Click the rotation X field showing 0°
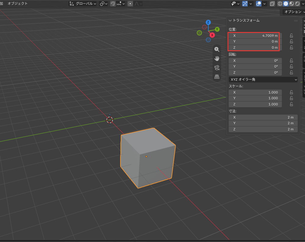The width and height of the screenshot is (305, 242). coord(255,61)
